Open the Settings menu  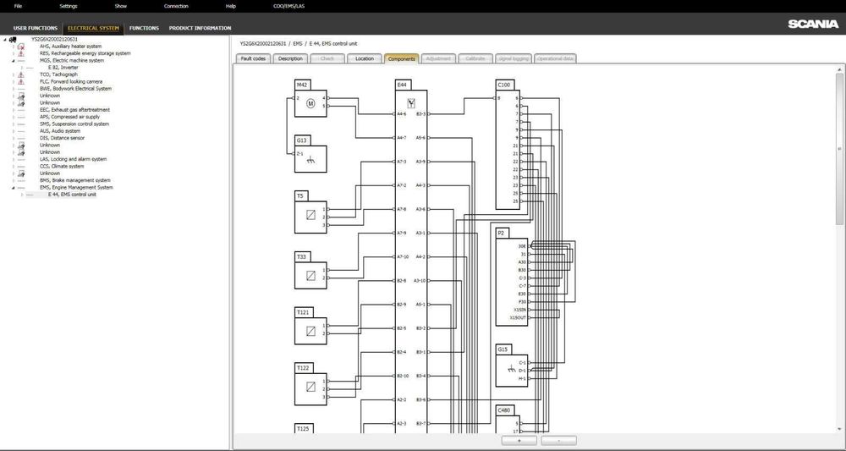[x=68, y=7]
